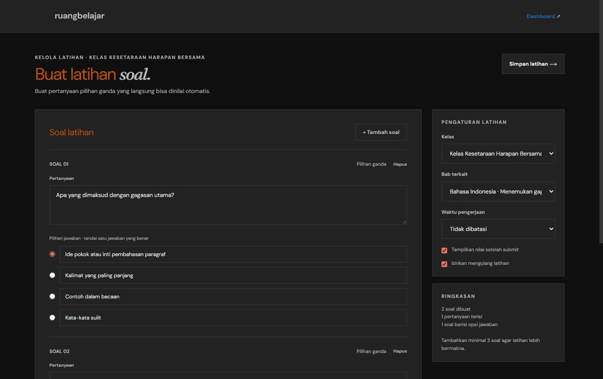This screenshot has height=379, width=603.
Task: Open Waktu pengerjaan dropdown
Action: pyautogui.click(x=498, y=229)
